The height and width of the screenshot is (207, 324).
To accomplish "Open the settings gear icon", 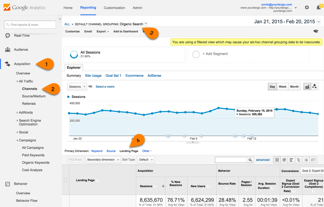I will click(307, 7).
